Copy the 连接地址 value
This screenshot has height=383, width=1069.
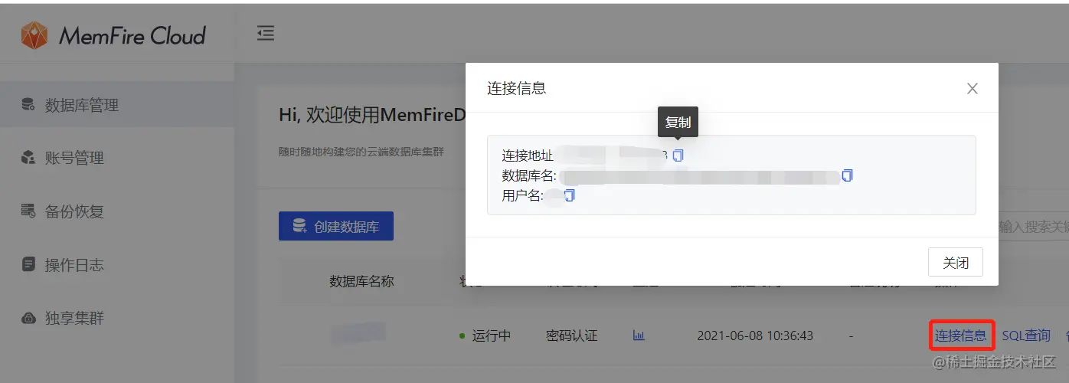678,155
